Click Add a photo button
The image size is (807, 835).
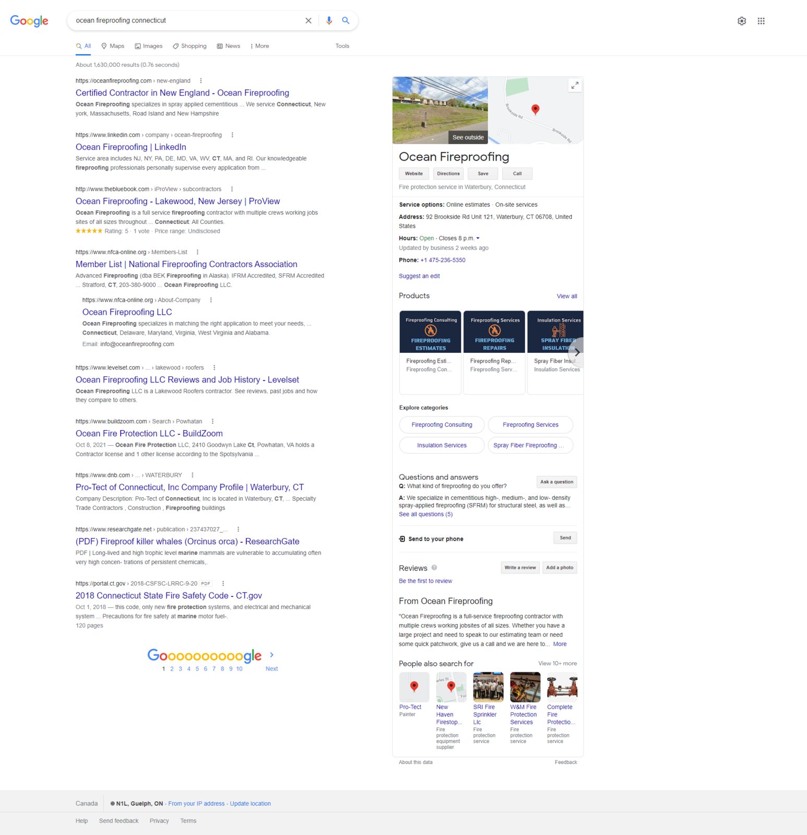coord(560,568)
